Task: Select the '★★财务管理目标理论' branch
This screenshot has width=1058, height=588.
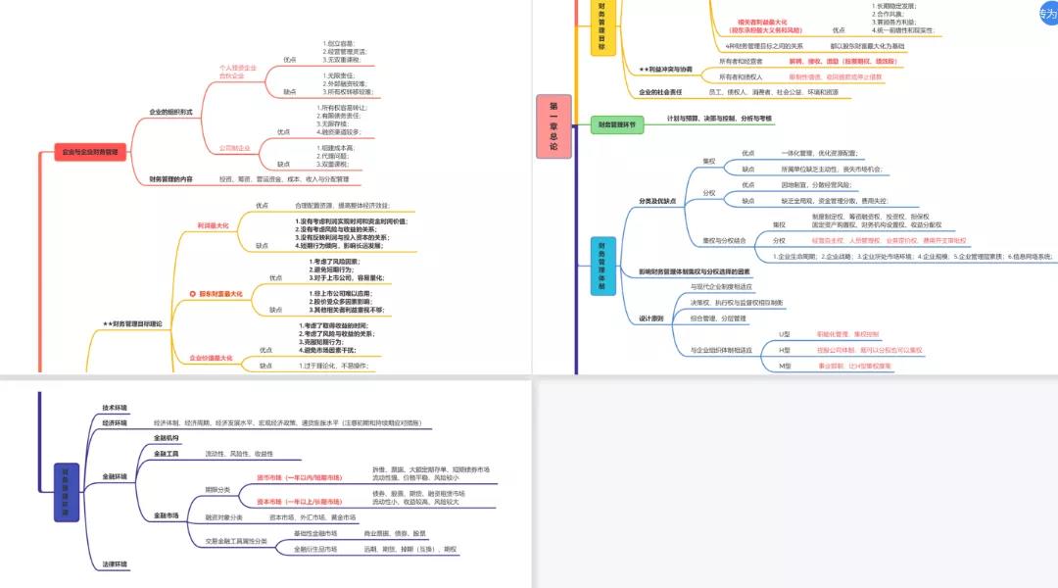Action: [132, 324]
